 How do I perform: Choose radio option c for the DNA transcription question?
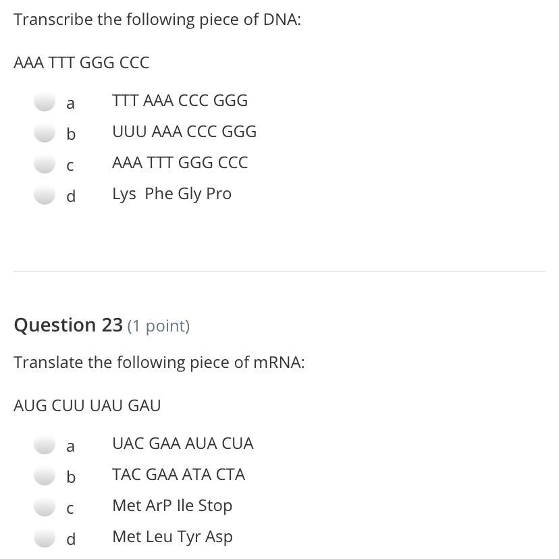coord(45,164)
